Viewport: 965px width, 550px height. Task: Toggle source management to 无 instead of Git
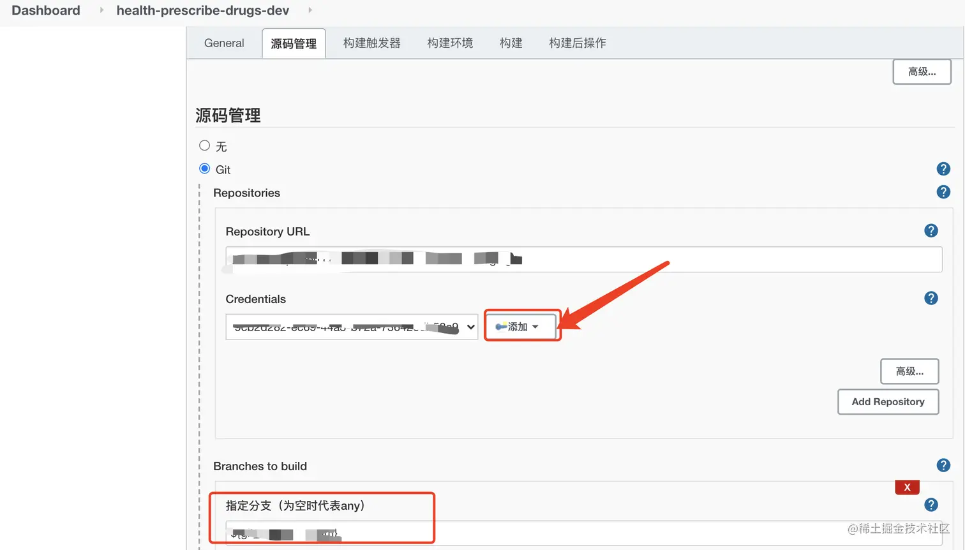tap(204, 145)
